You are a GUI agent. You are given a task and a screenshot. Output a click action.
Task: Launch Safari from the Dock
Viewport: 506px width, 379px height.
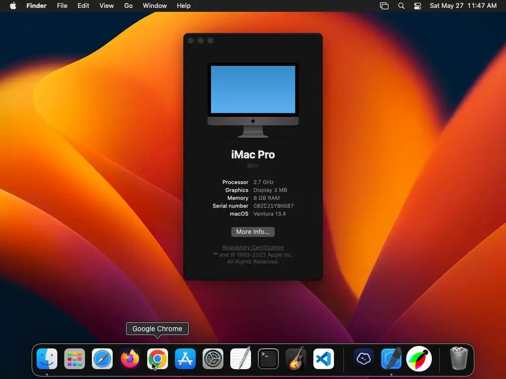coord(102,359)
